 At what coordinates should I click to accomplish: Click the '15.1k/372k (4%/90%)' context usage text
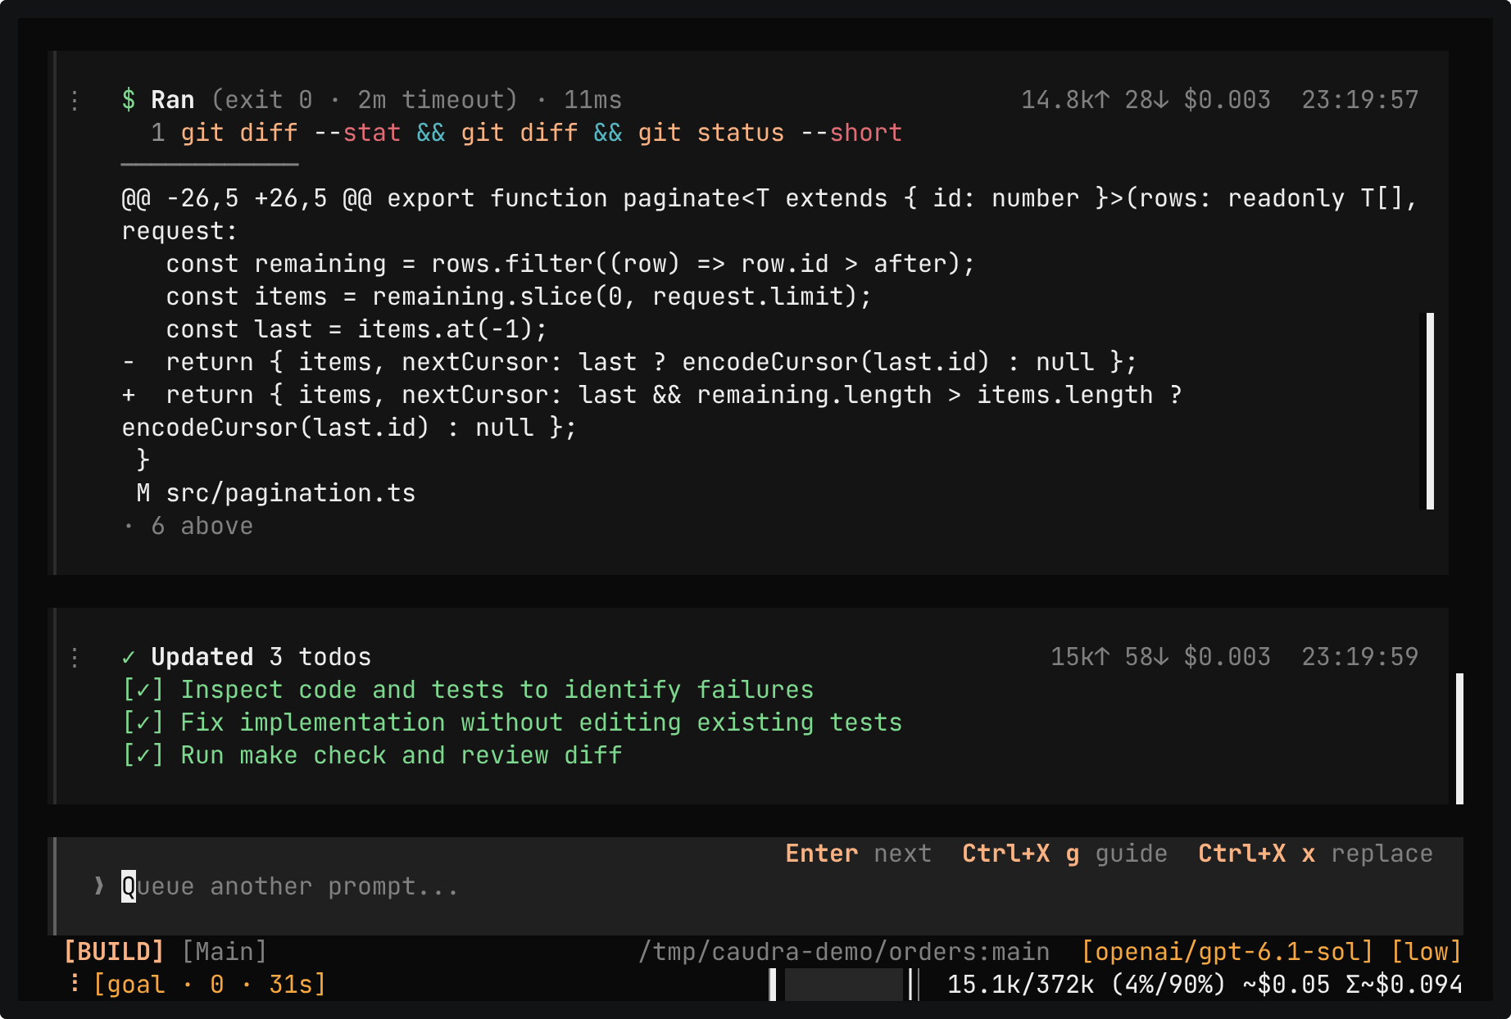1087,985
